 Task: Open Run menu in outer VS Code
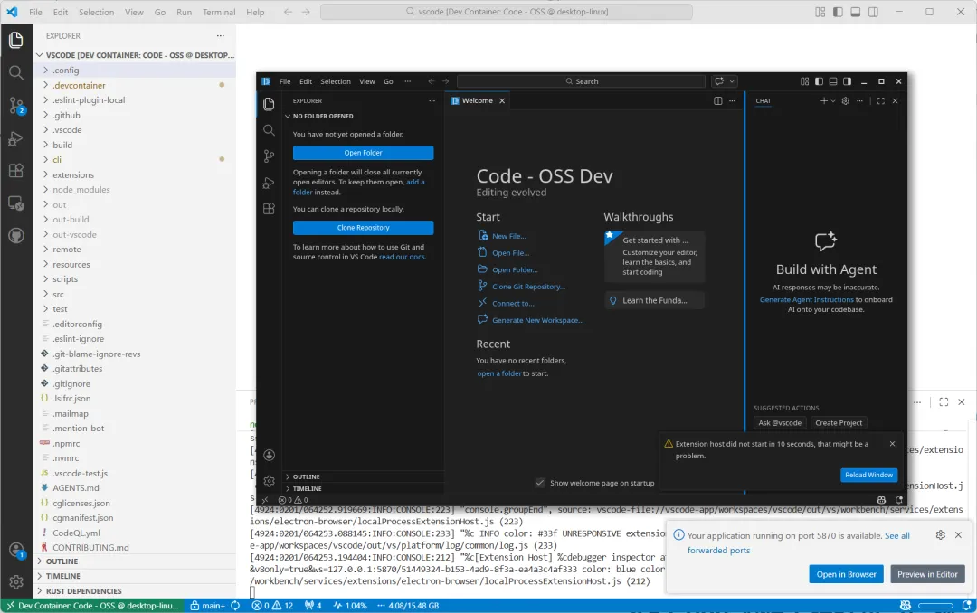tap(184, 12)
